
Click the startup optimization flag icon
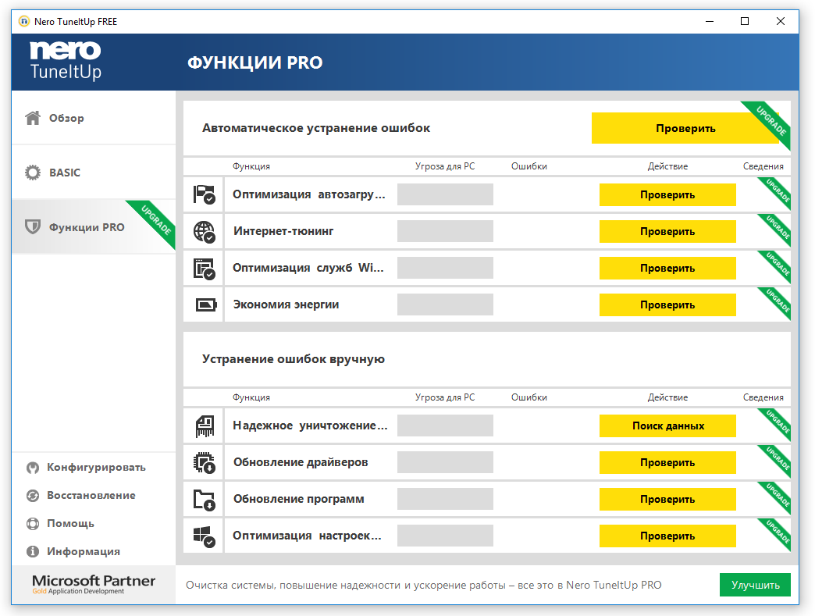[205, 195]
